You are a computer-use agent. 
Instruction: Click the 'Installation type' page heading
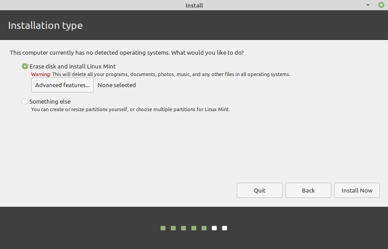point(45,25)
